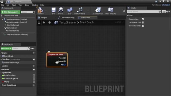Open Hide Unrelated options dropdown arrow
Viewport: 171px width, 96px height.
click(x=88, y=11)
